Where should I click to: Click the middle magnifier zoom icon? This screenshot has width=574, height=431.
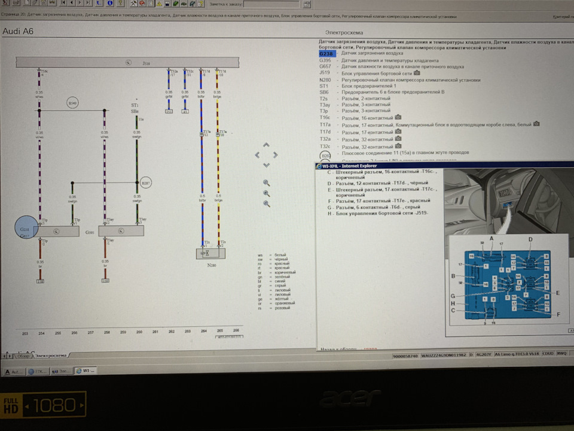tap(266, 193)
